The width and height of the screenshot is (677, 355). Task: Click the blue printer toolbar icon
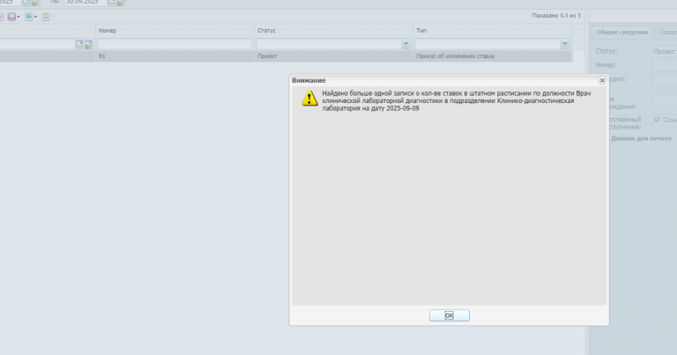coord(28,17)
